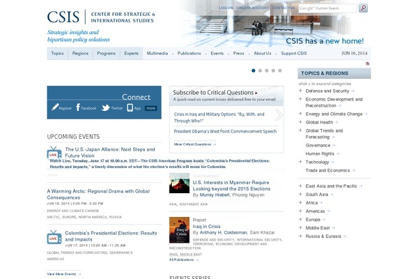Screen dimensions: 418x279
Task: Expand Energy and Climate Change category
Action: click(x=300, y=114)
